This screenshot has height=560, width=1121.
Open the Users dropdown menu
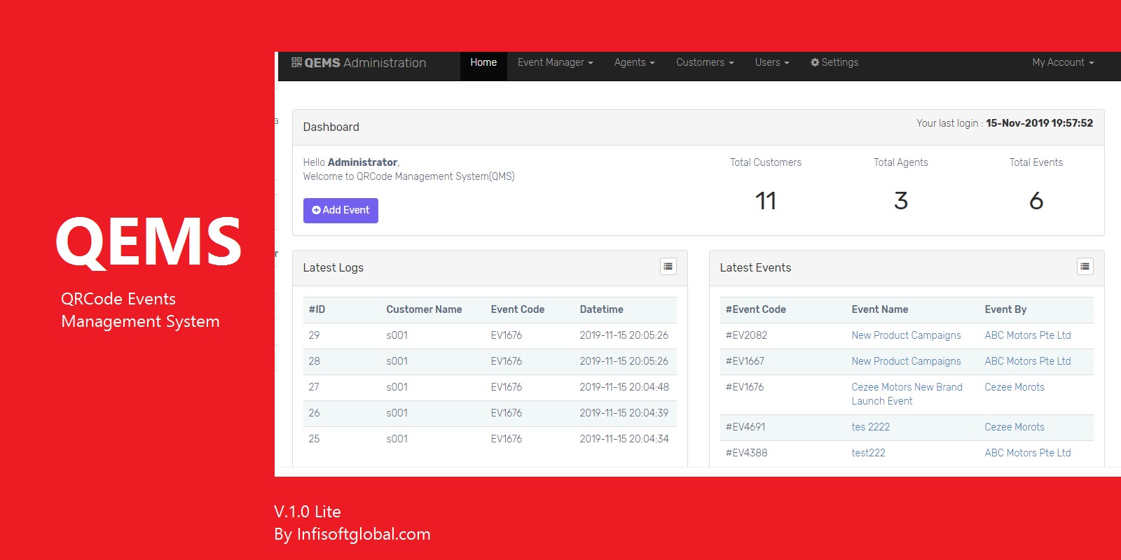point(771,62)
